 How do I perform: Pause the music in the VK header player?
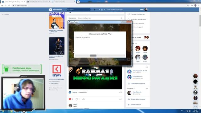tap(102, 10)
